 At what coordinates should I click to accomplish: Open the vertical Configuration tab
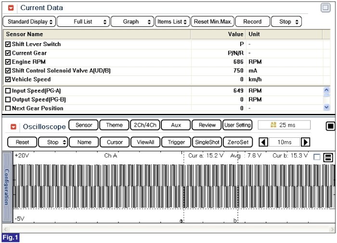click(x=7, y=186)
